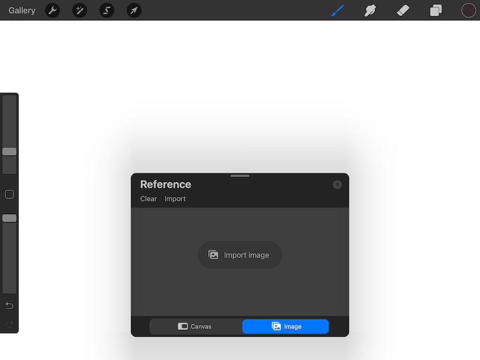Adjust the brush size slider
480x360 pixels.
pos(8,151)
